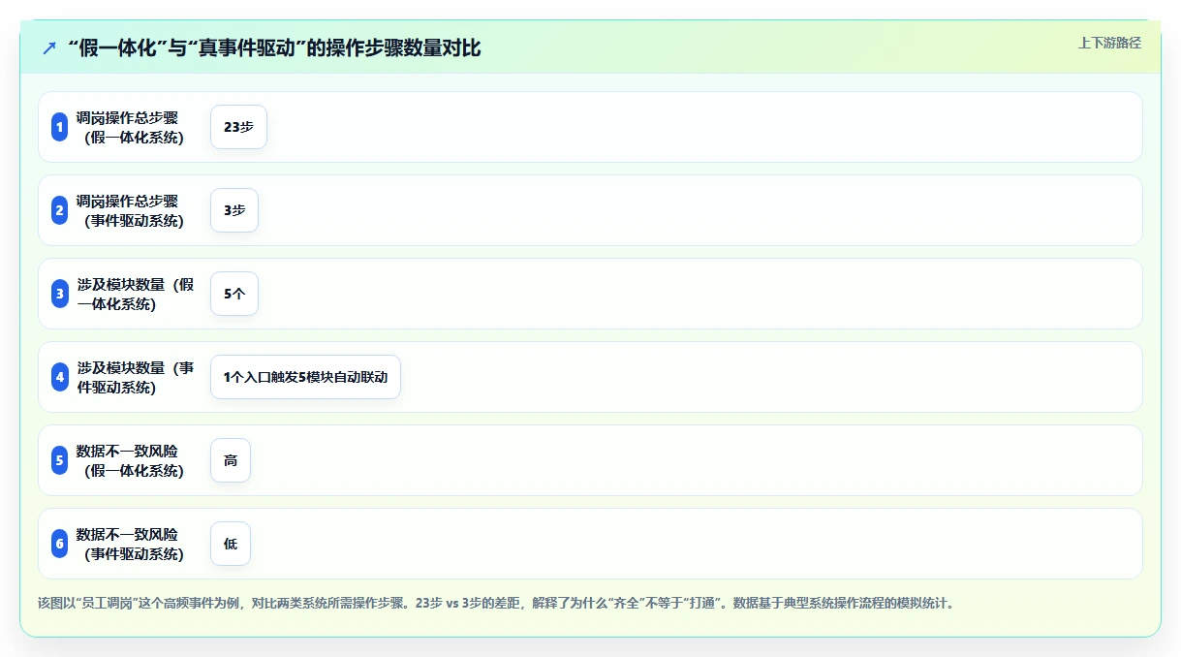
Task: Click the 23步 value chip
Action: (x=238, y=127)
